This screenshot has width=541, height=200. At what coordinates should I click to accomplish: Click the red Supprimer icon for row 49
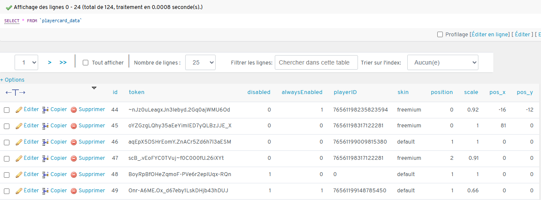[74, 191]
